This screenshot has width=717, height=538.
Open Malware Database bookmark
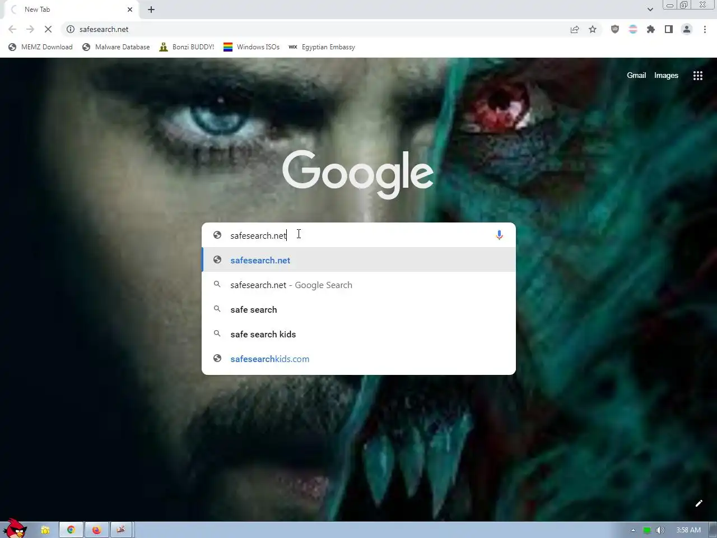(x=116, y=47)
